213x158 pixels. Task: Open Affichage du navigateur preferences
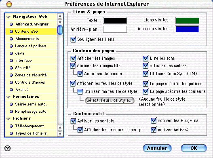(x=31, y=24)
